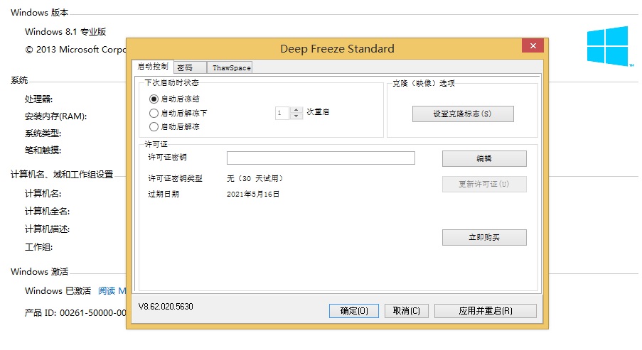Decrease the restart count spinner

(x=296, y=116)
